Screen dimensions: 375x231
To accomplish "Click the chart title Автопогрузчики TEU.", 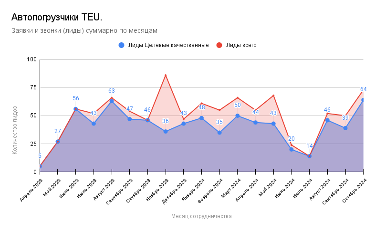I will coord(57,18).
